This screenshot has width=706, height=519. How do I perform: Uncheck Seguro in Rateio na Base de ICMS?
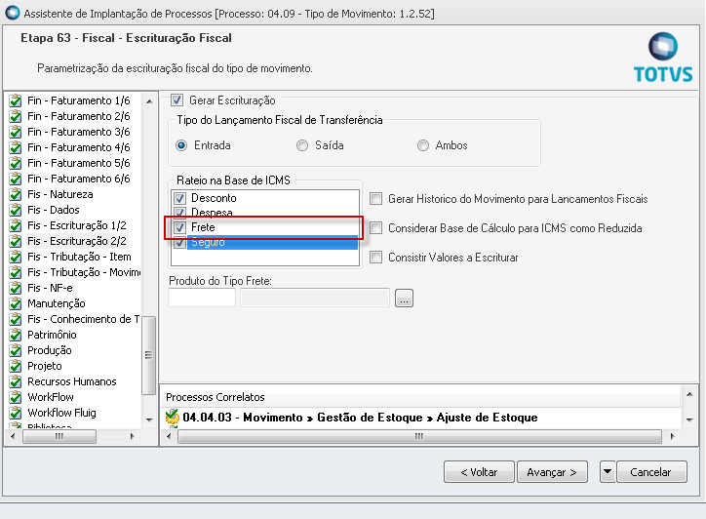(180, 242)
